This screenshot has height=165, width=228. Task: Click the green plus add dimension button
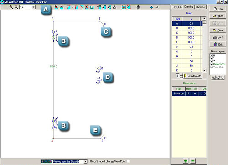point(186,161)
